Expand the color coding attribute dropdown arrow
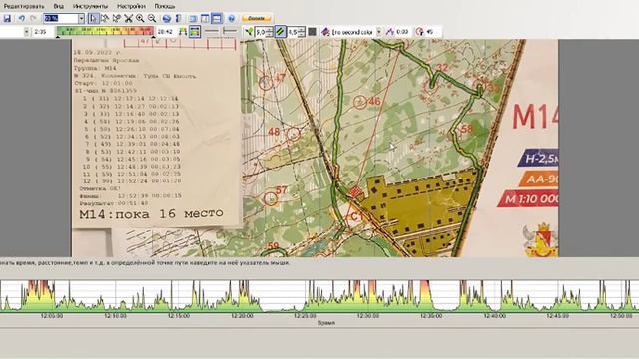The image size is (639, 359). (27, 31)
